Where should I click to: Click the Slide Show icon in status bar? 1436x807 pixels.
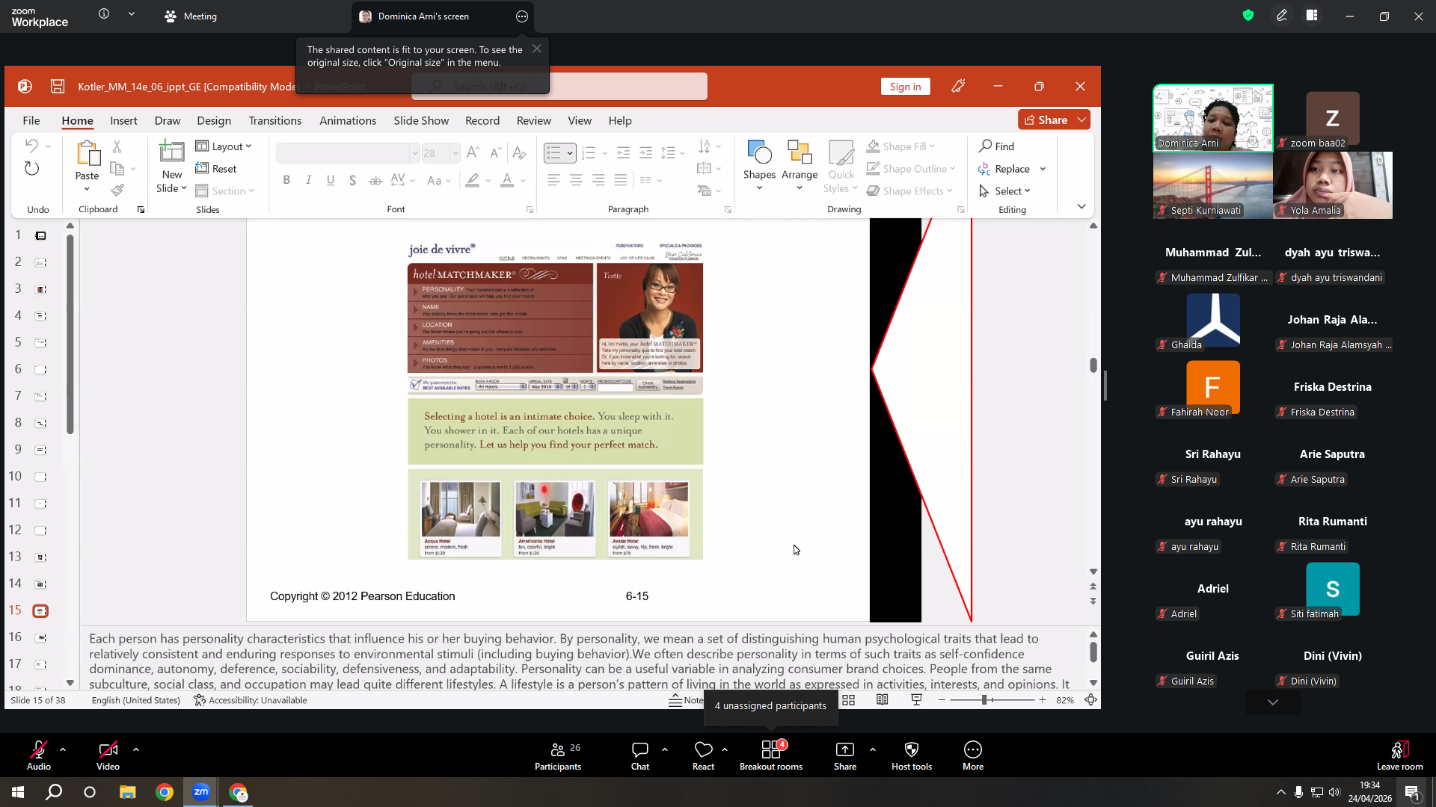(916, 700)
